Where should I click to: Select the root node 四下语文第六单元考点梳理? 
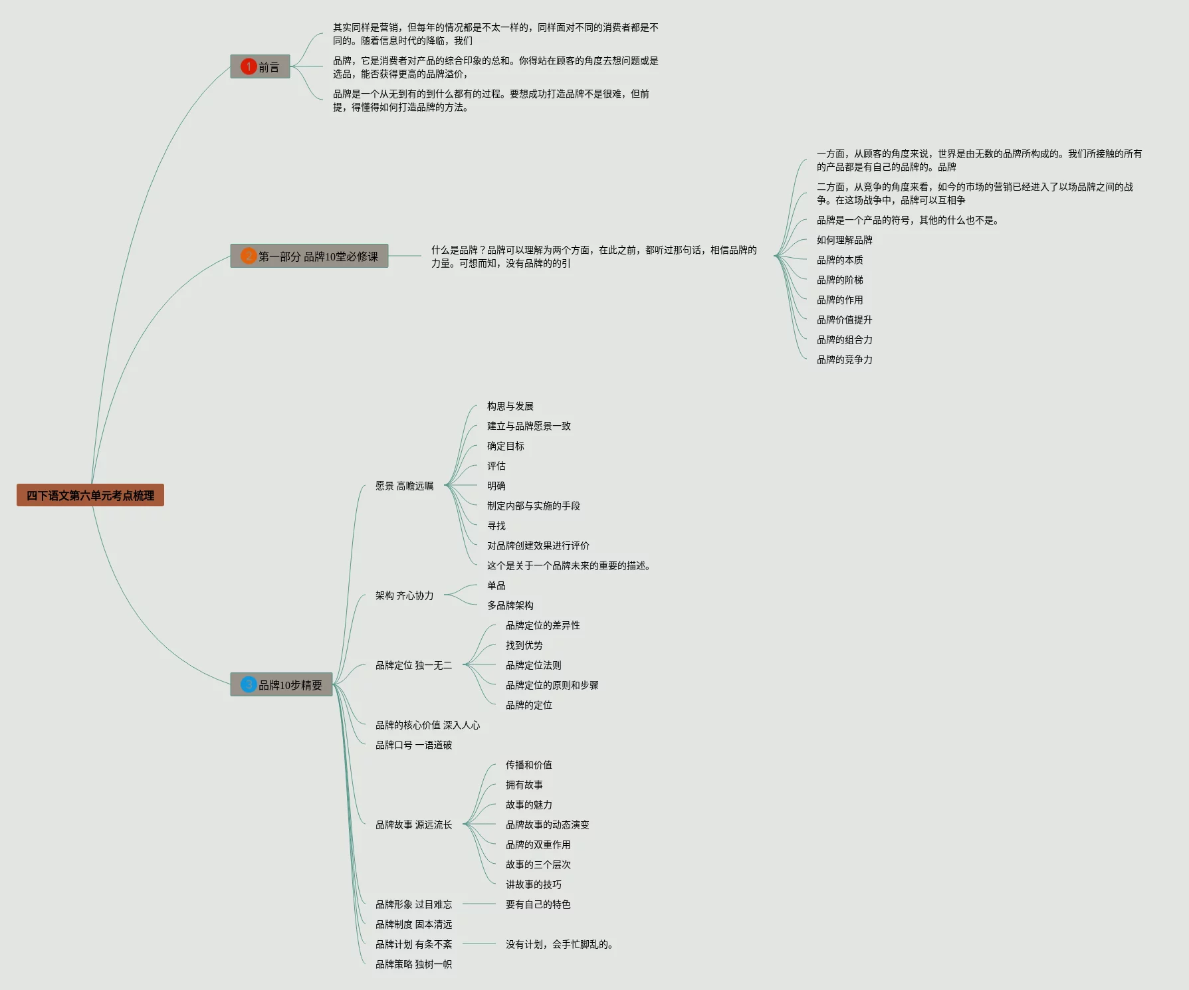coord(90,495)
